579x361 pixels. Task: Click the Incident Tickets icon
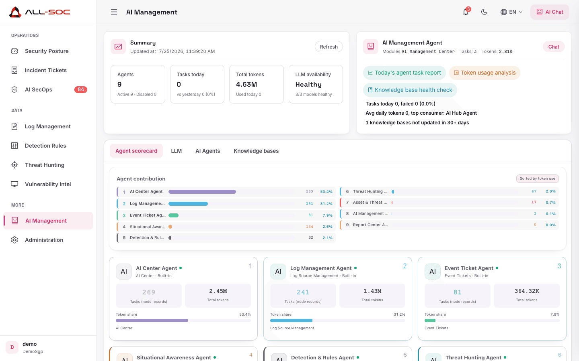pos(14,70)
